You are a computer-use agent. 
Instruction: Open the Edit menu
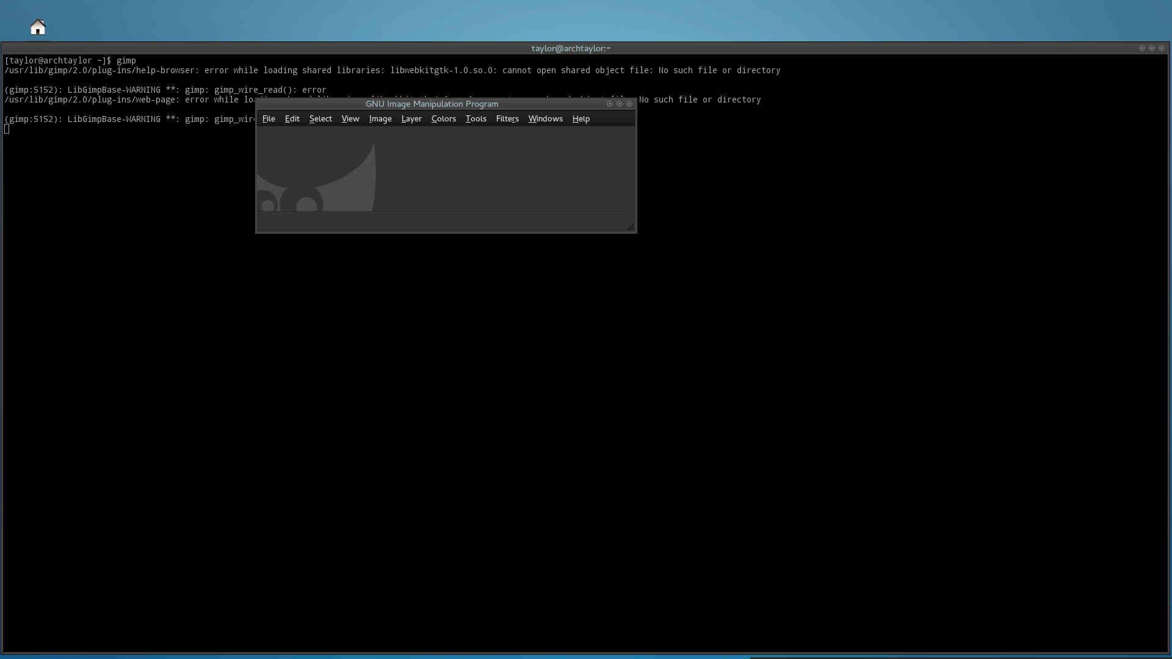[292, 118]
